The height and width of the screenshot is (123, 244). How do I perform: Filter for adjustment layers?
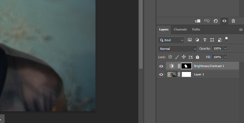point(197,40)
